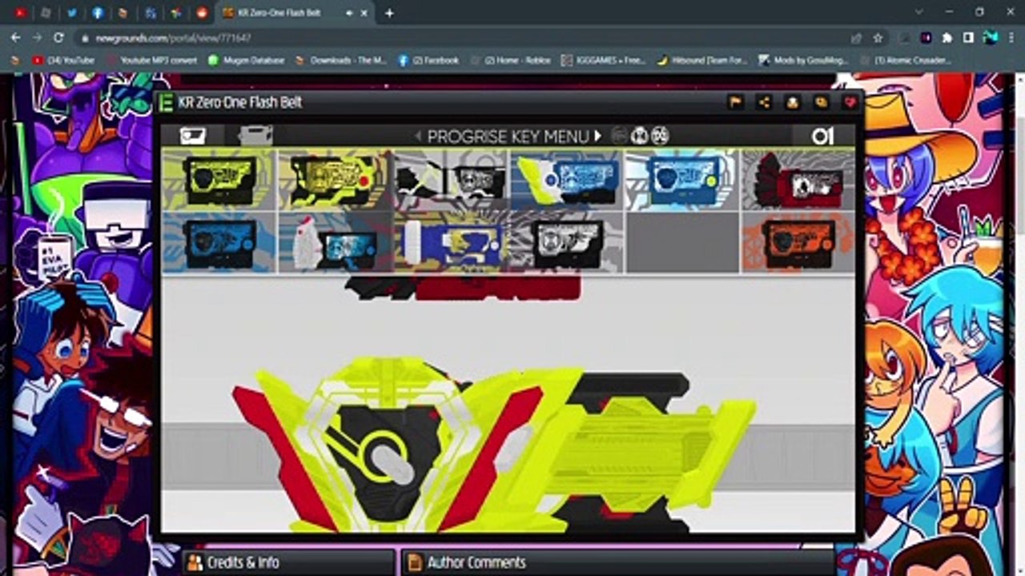Screen dimensions: 1025x576
Task: Click the Newgrounds rating E icon
Action: [167, 102]
